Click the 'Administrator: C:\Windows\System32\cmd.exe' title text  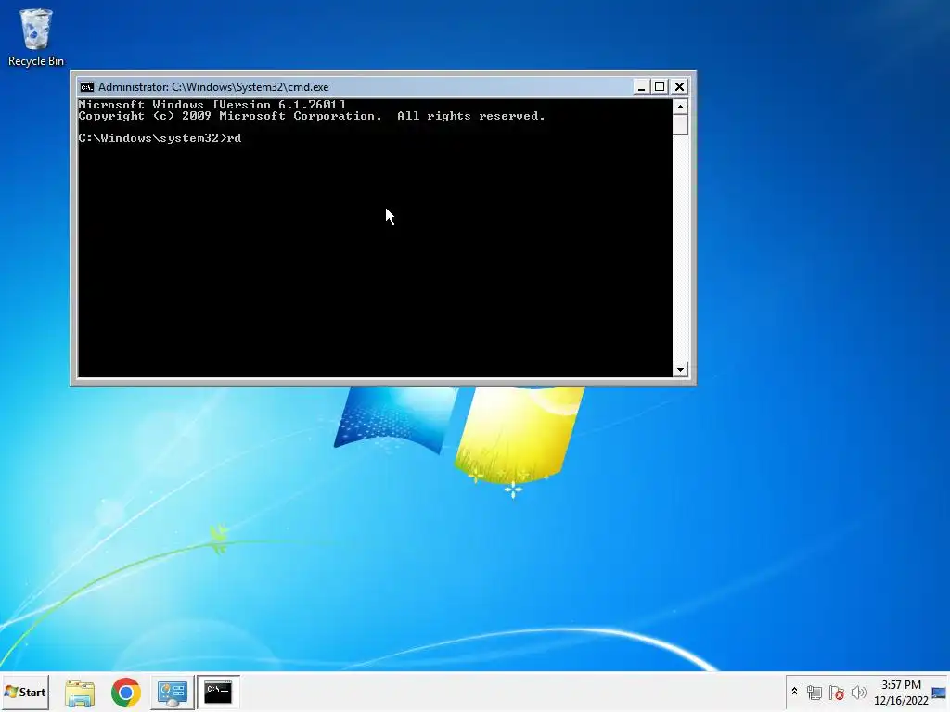point(213,87)
